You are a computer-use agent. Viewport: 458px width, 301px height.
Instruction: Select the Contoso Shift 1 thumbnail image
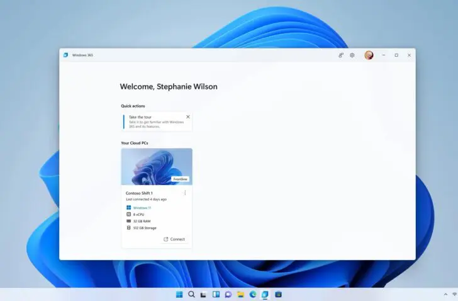pos(157,167)
